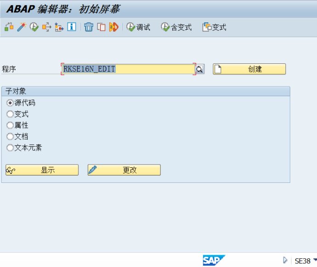Click the 更改 change button
The height and width of the screenshot is (267, 317).
pyautogui.click(x=124, y=170)
